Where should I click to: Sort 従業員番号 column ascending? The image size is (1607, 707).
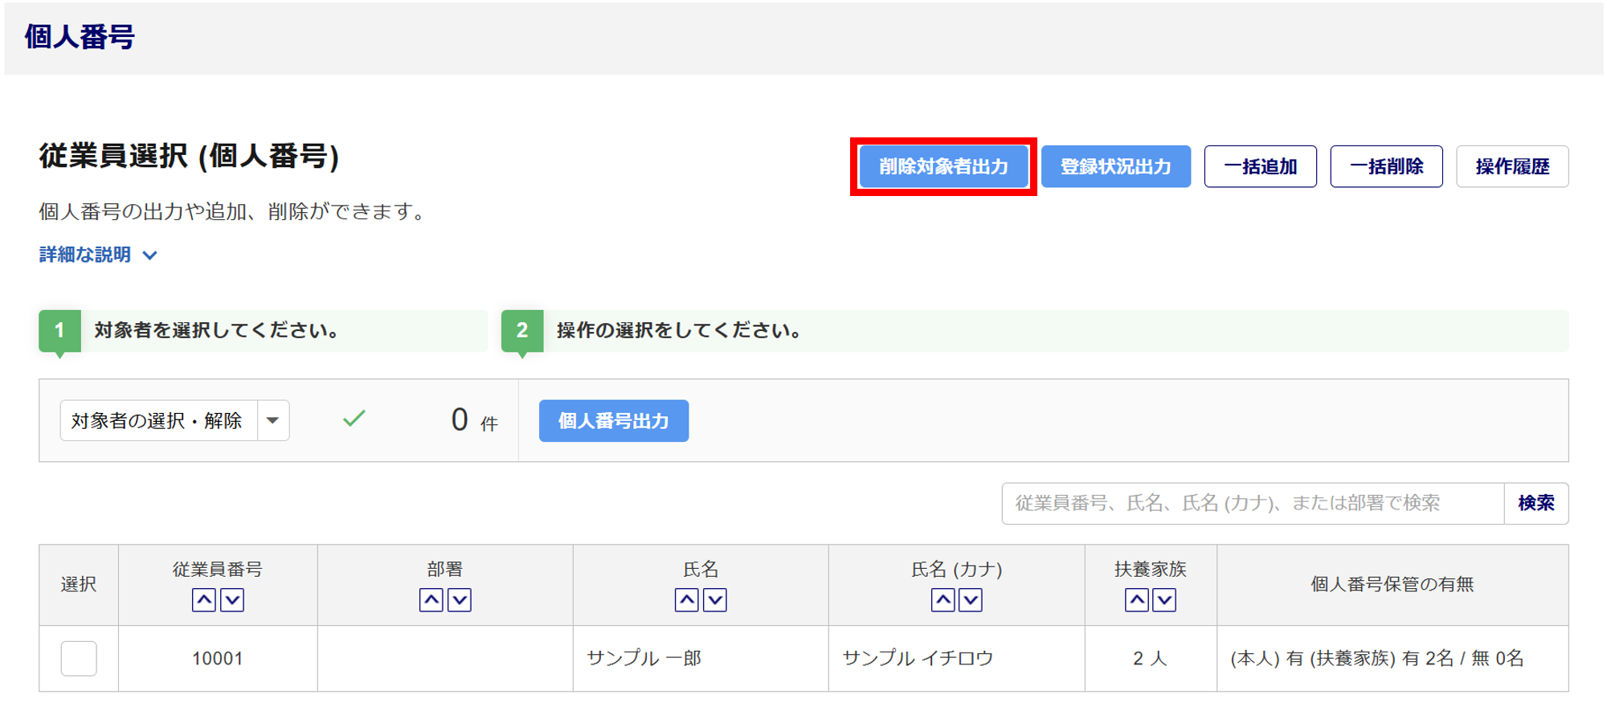(204, 600)
